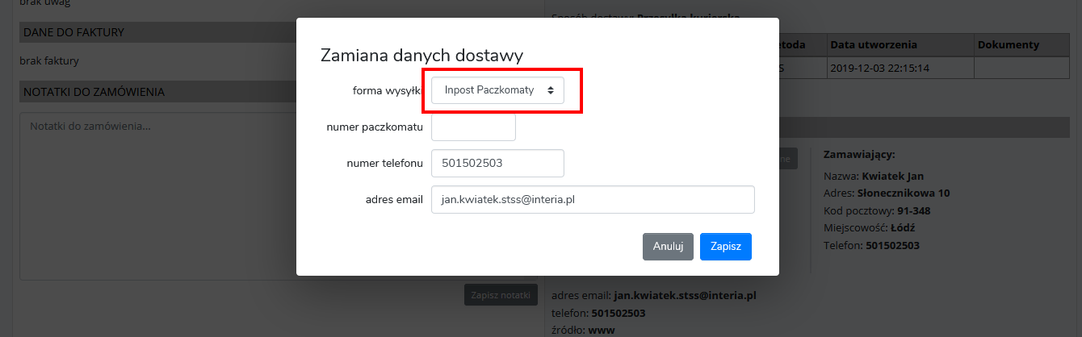Click the Anuluj button
The image size is (1082, 337).
[x=668, y=247]
